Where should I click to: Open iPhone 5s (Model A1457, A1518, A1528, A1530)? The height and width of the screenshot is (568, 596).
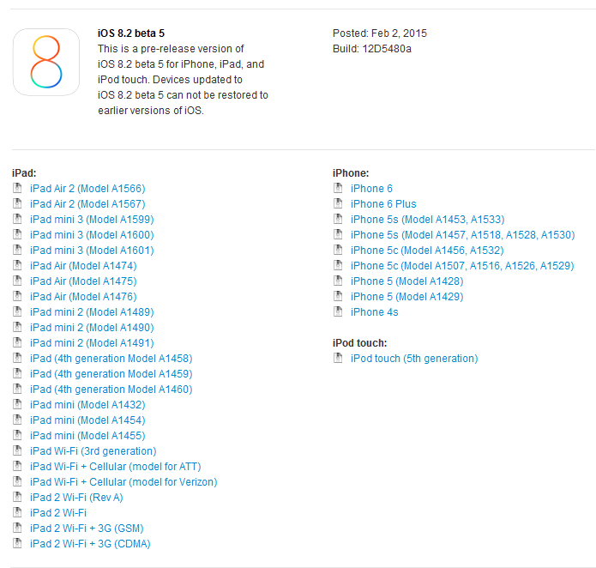pos(463,235)
